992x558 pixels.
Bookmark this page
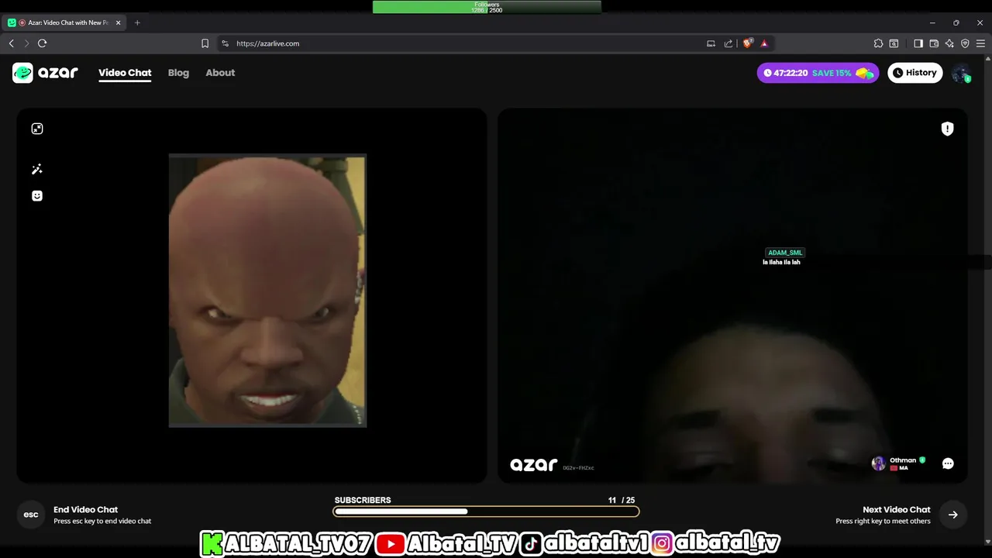[205, 43]
